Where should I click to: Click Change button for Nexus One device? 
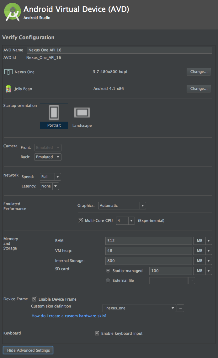(x=199, y=72)
